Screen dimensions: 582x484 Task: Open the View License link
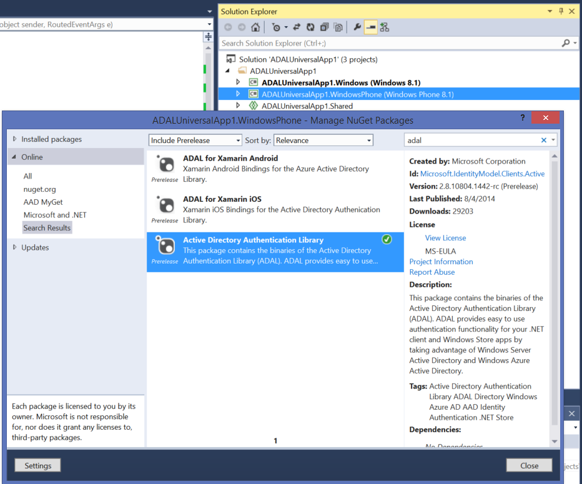[445, 238]
